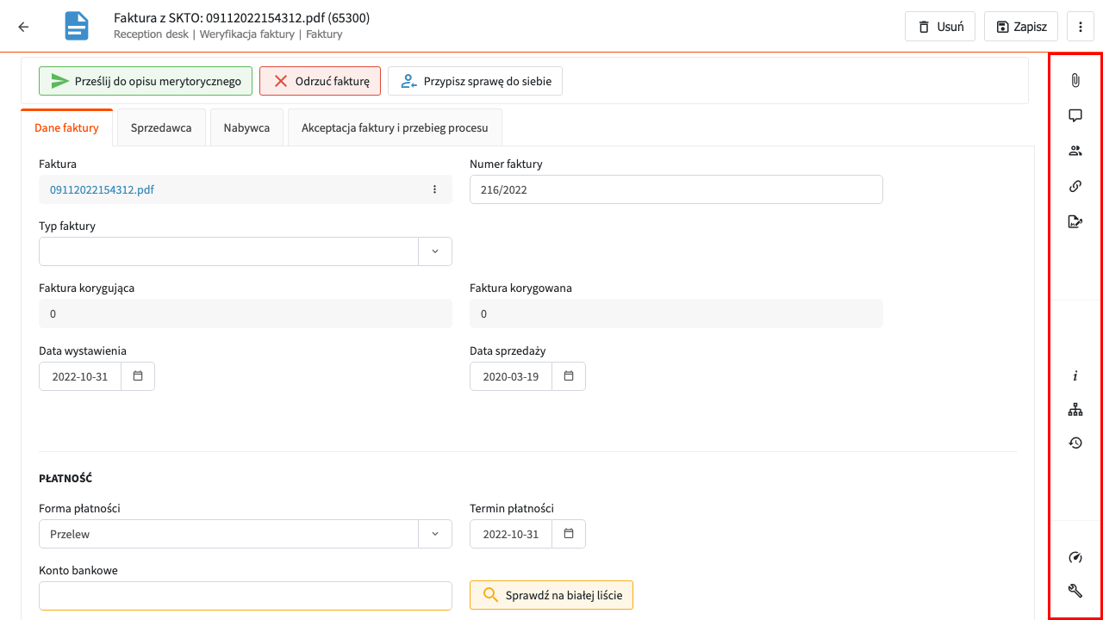
Task: Open comments panel speech bubble icon
Action: coord(1075,115)
